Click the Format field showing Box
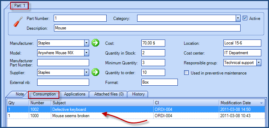Screen dimensions: 269x128 tap(160, 82)
